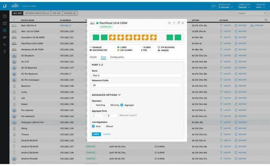
Task: Open the username ubnt dropdown
Action: point(260,7)
